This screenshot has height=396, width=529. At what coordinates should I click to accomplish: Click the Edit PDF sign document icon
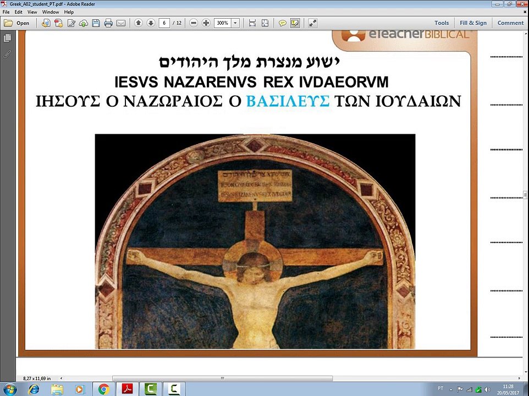71,23
